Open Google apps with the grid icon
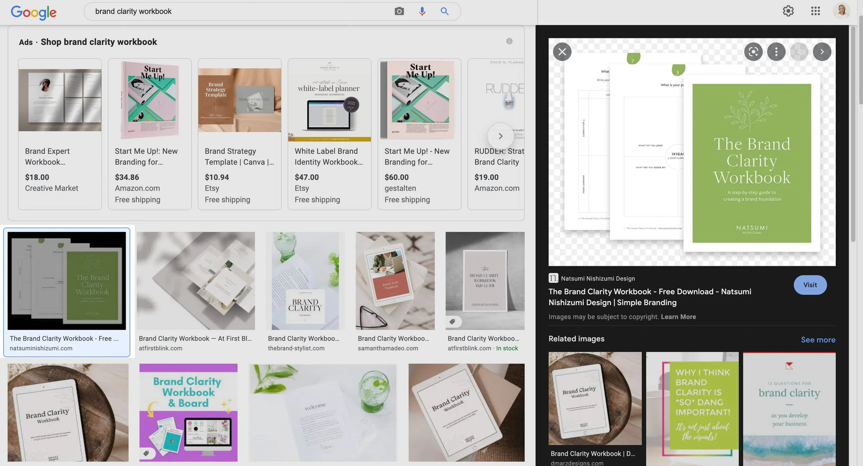This screenshot has width=863, height=466. (x=815, y=11)
